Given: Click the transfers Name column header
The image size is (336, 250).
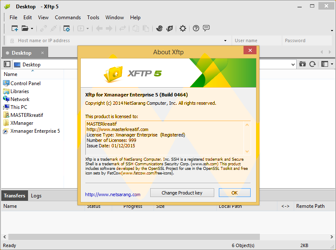Looking at the screenshot, I should [43, 206].
